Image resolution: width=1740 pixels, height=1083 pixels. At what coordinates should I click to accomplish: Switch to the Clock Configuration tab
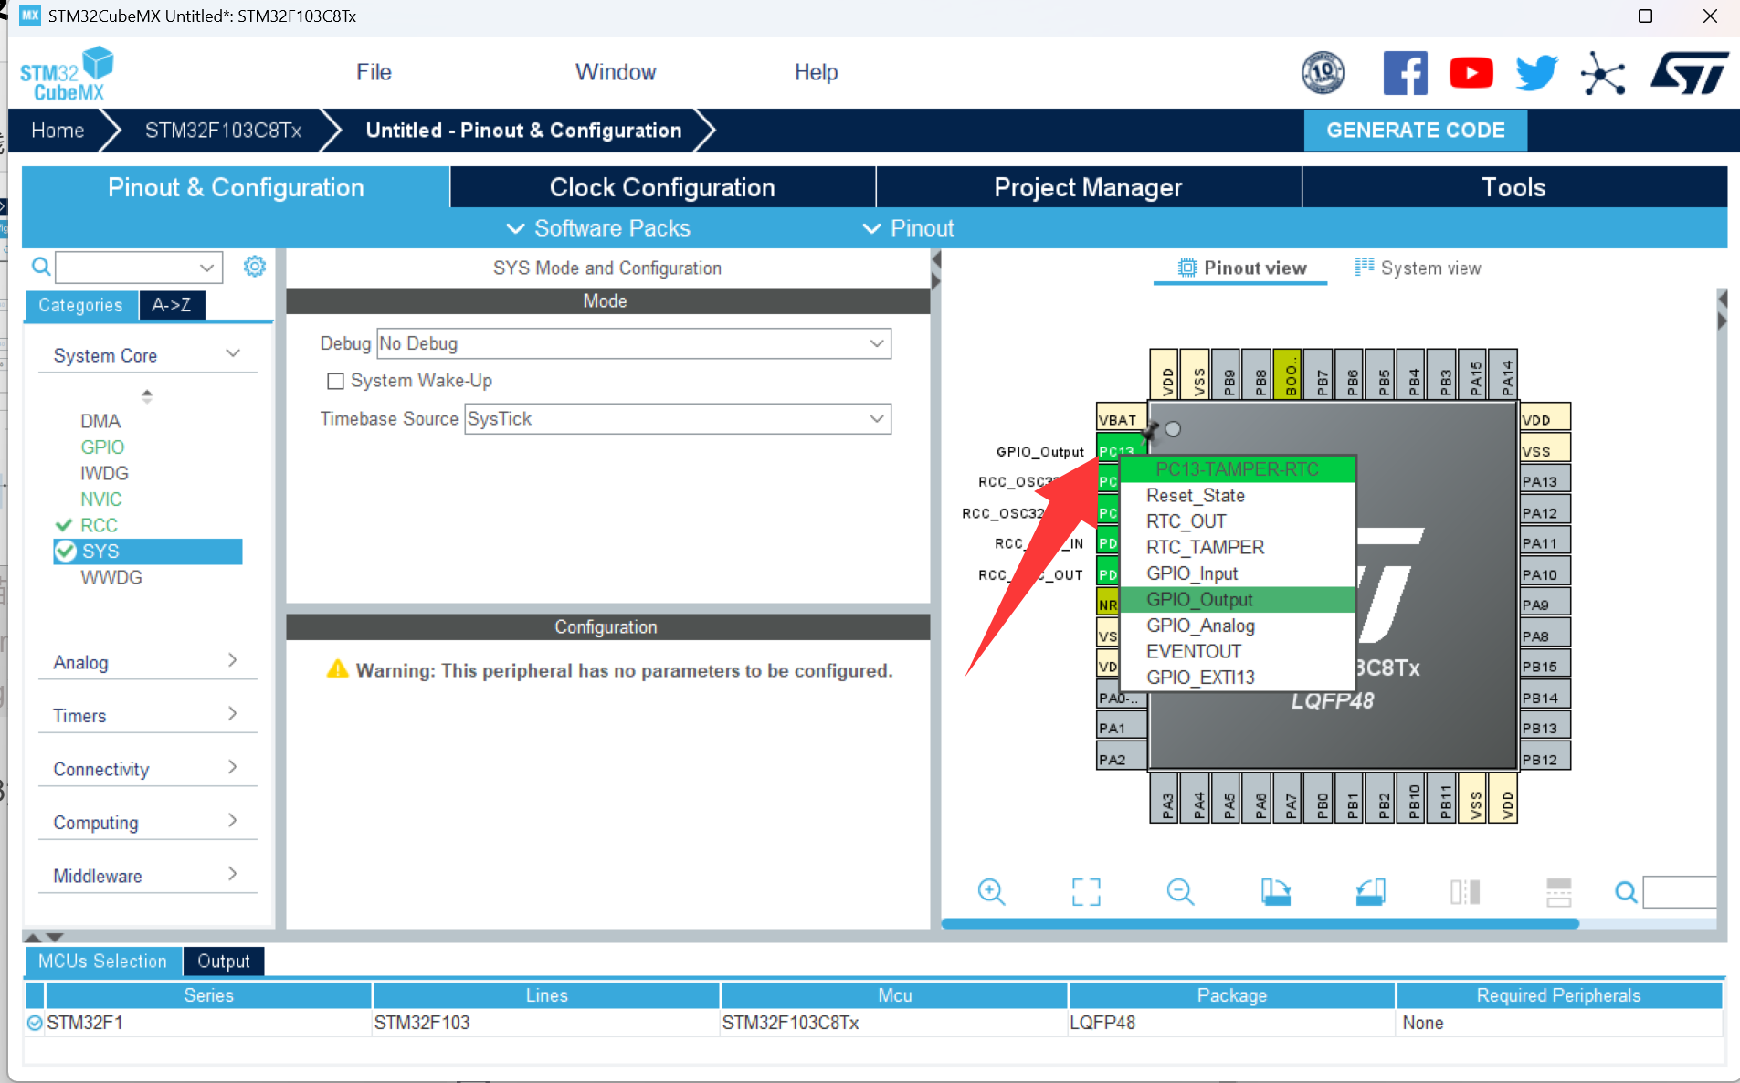(662, 187)
